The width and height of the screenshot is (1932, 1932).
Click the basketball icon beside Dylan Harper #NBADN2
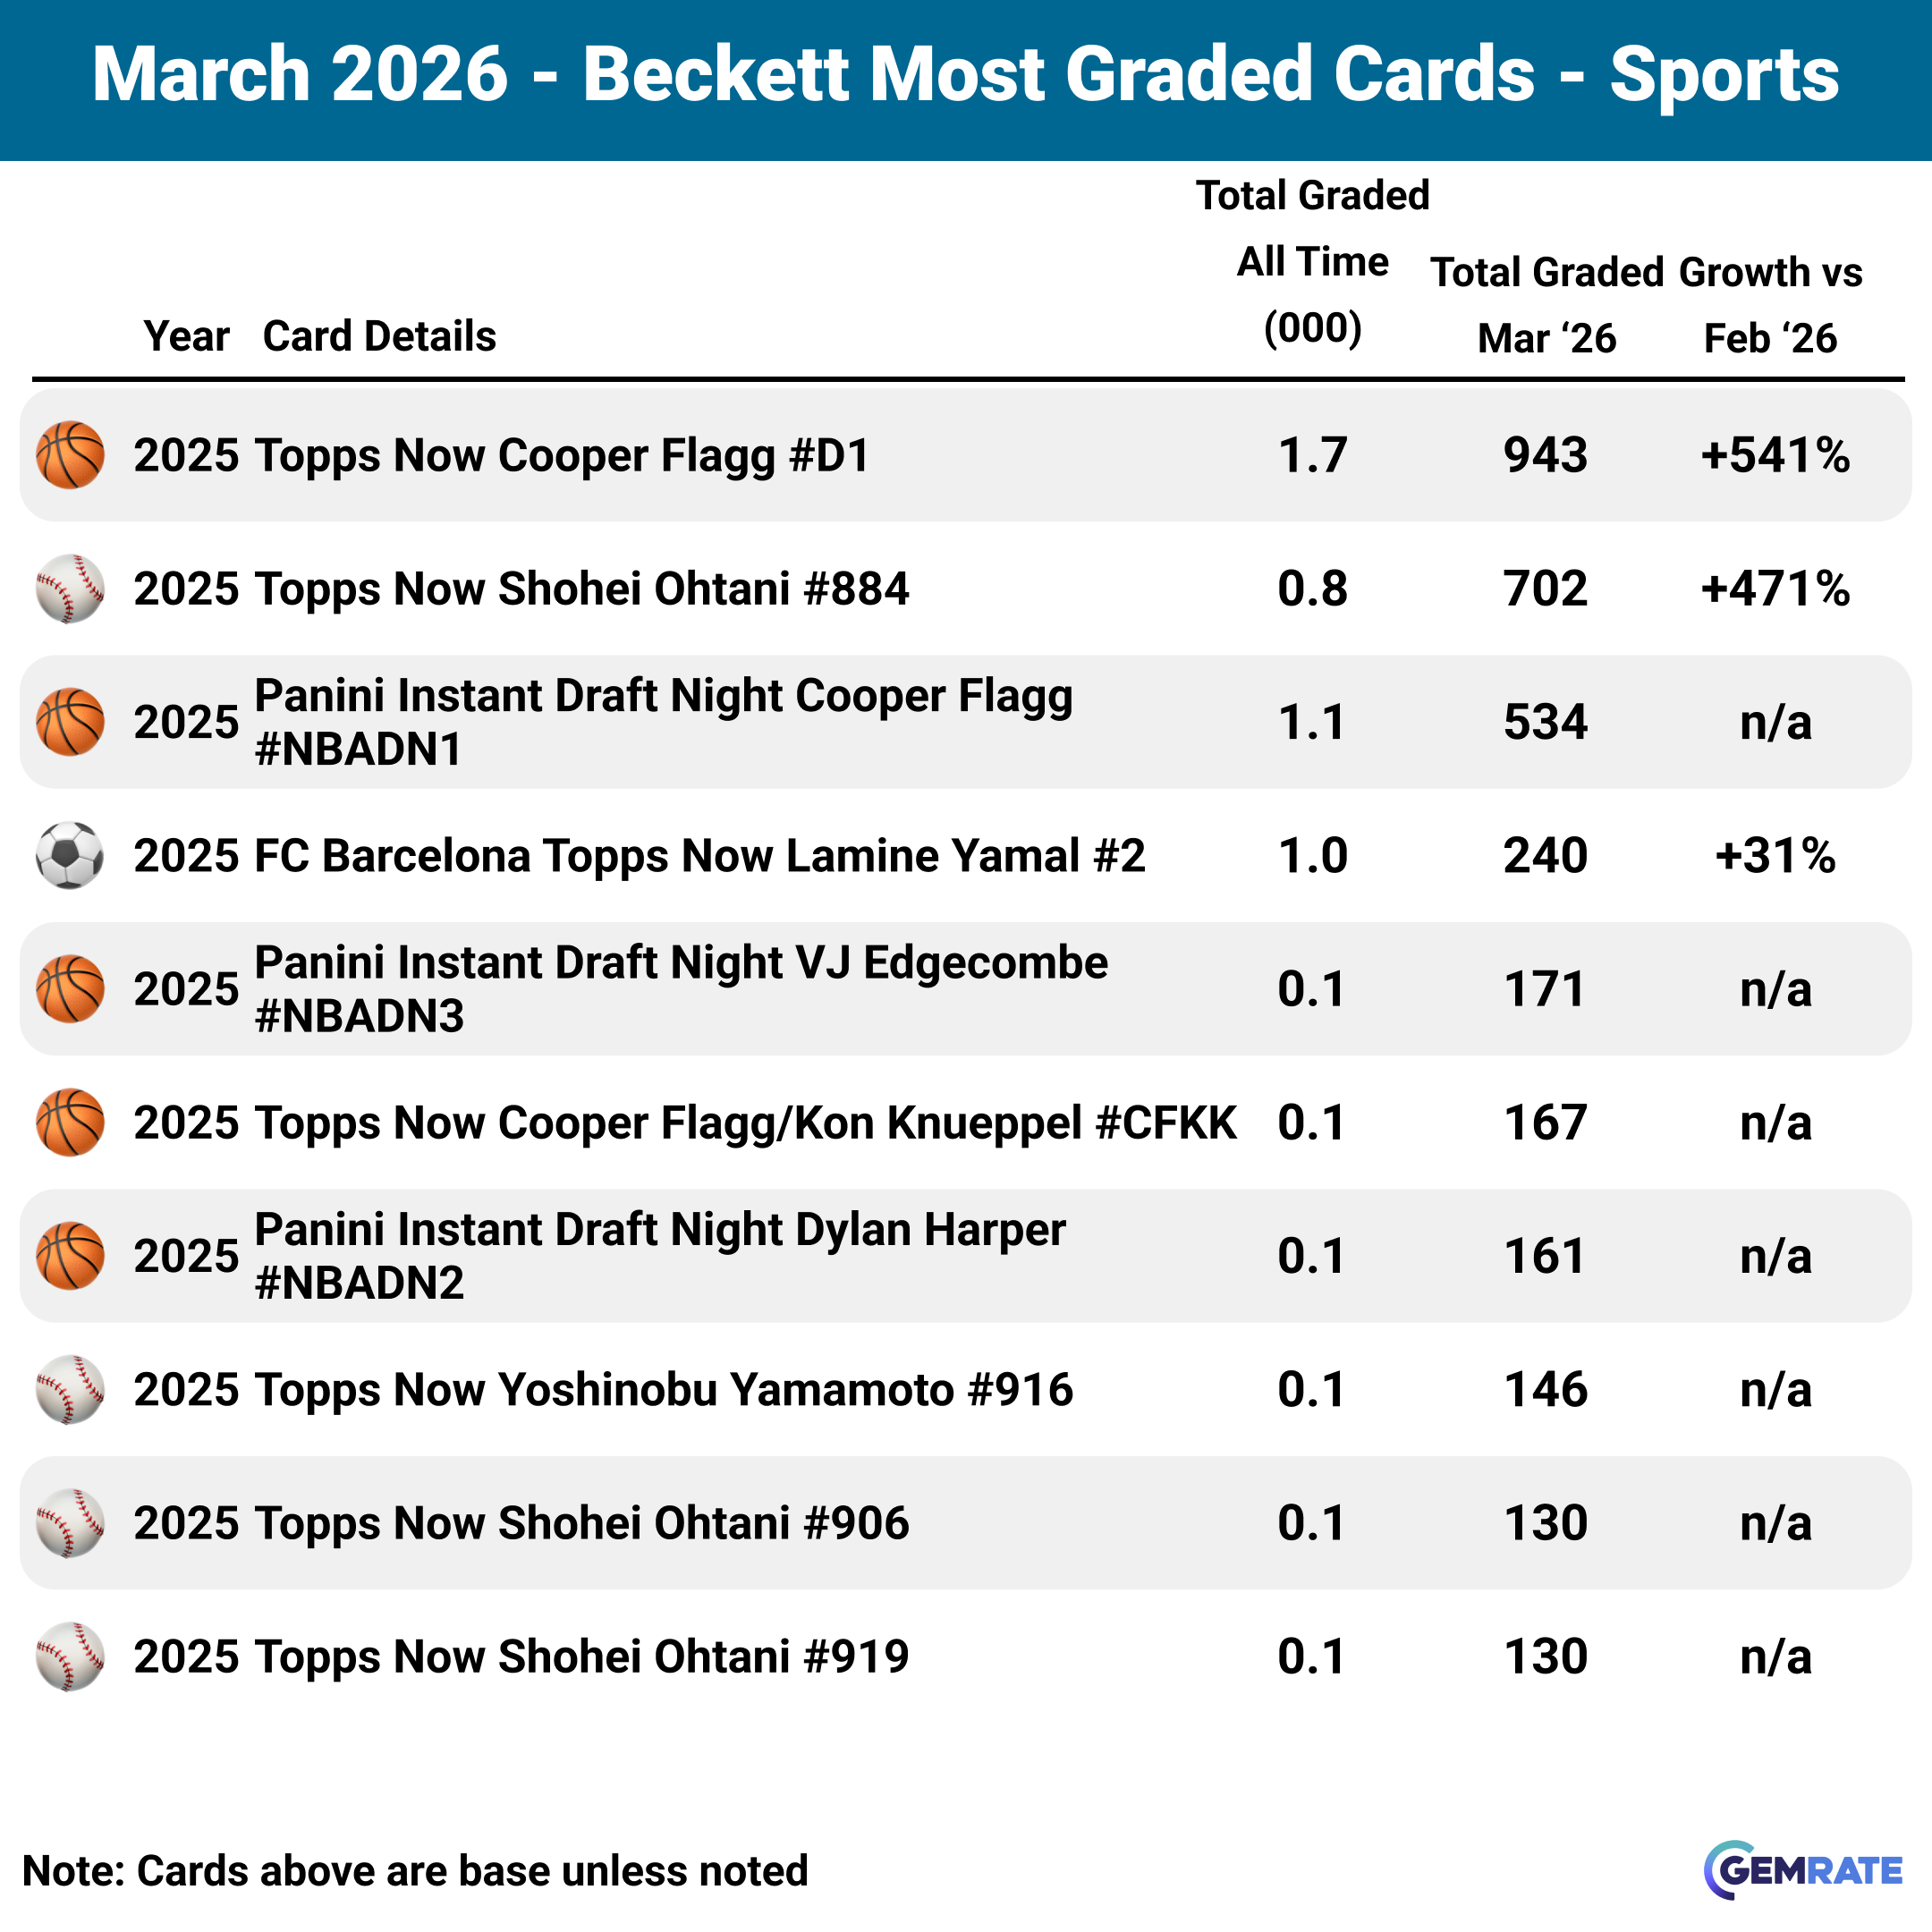coord(70,1256)
